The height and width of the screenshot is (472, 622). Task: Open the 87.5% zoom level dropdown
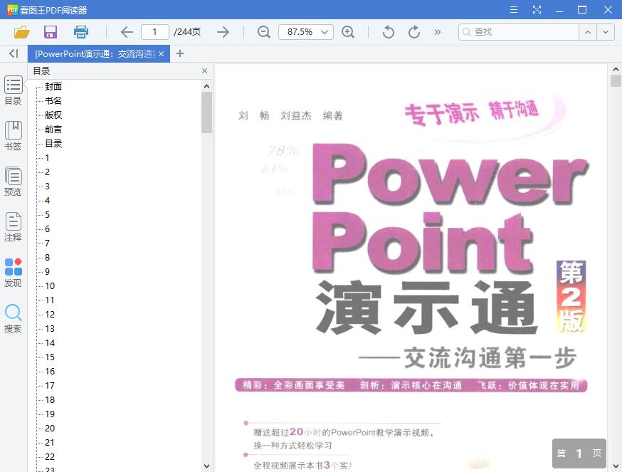306,32
